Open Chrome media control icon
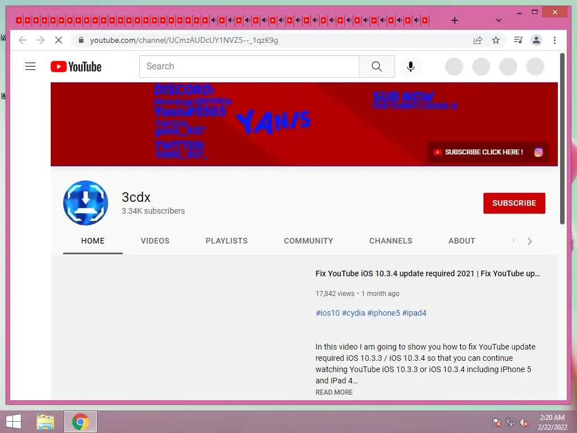 click(x=518, y=40)
